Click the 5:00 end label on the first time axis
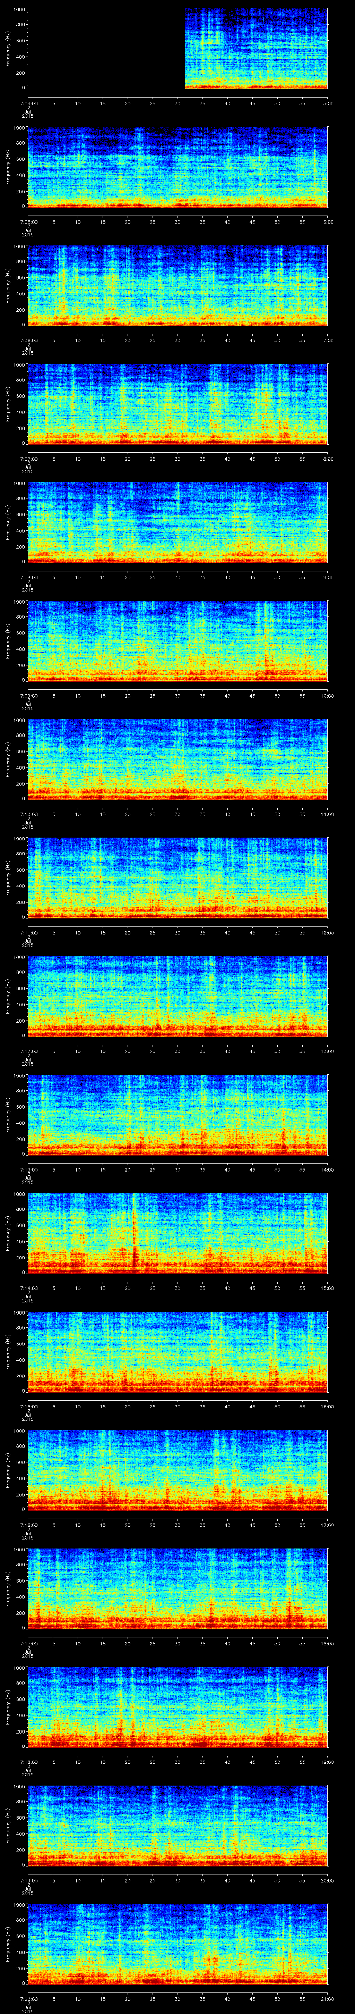Screen dimensions: 355x2014 click(x=328, y=103)
